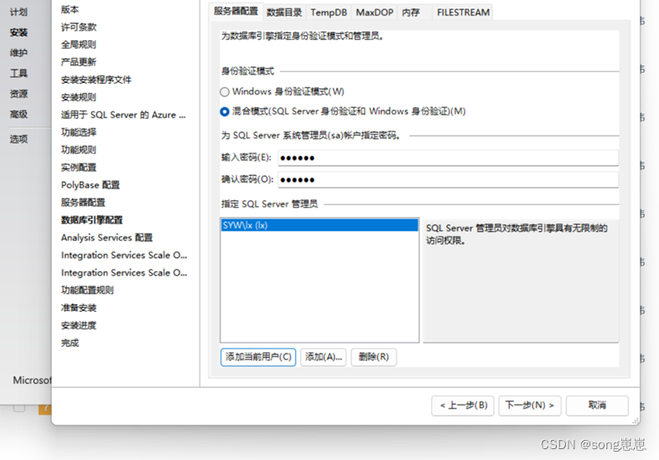Proceed with 下一步(N) button

coord(530,406)
